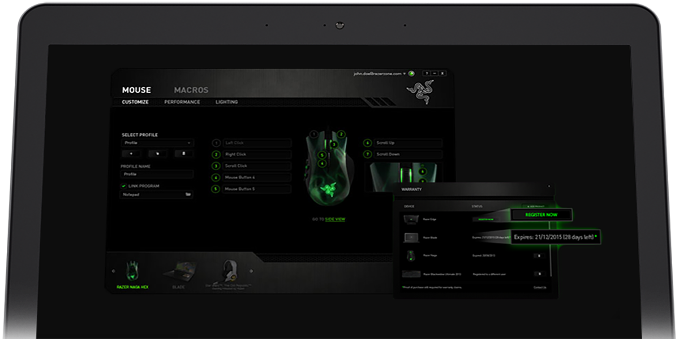Open the Scroll Up button assignment field
The height and width of the screenshot is (339, 679).
(x=408, y=143)
